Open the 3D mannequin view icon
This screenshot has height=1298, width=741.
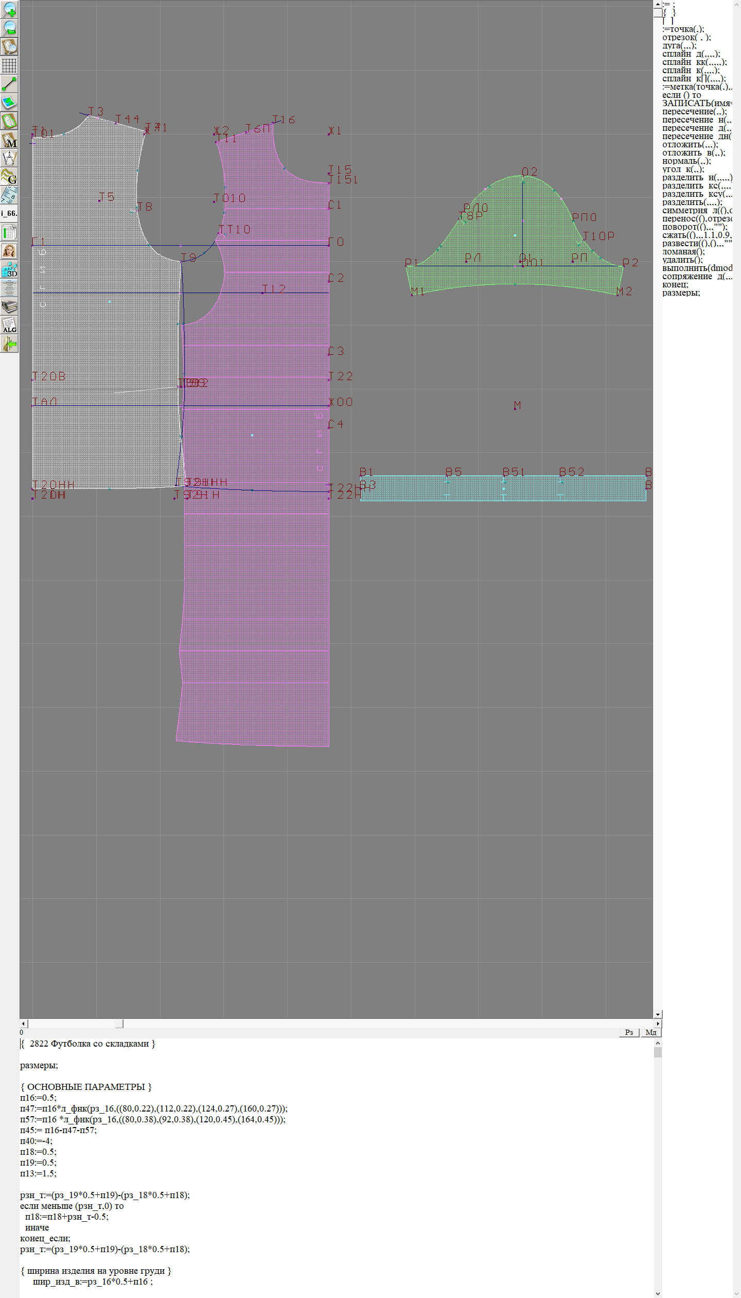[x=9, y=269]
